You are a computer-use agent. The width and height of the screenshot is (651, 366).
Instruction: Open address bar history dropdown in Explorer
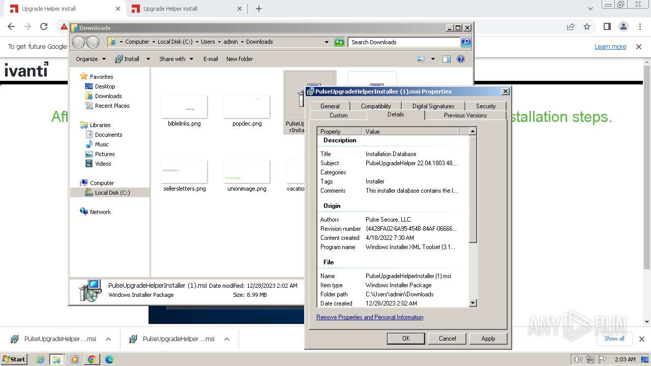click(x=327, y=42)
